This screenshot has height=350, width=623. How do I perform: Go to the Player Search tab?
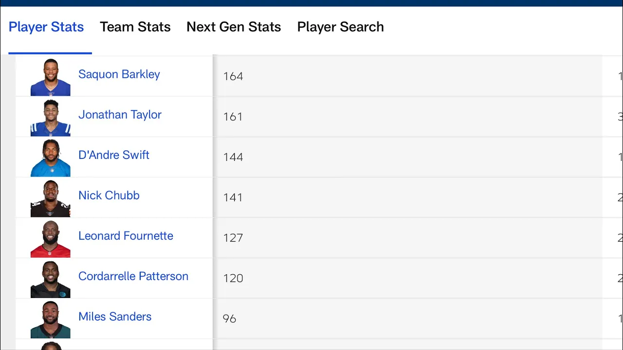click(341, 27)
